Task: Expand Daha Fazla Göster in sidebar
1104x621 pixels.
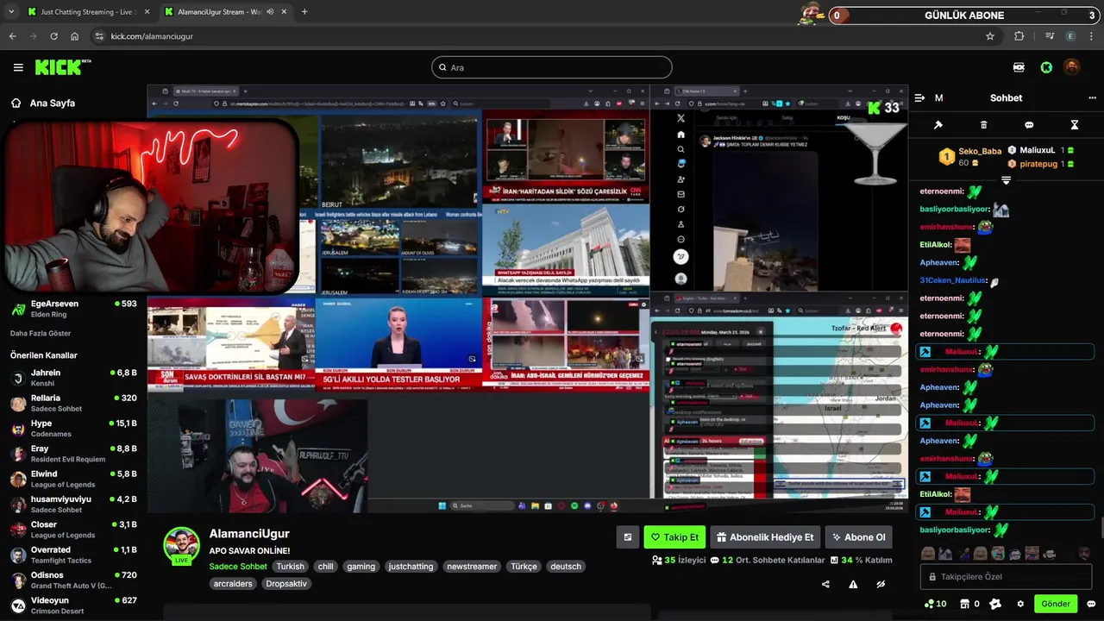Action: click(41, 333)
